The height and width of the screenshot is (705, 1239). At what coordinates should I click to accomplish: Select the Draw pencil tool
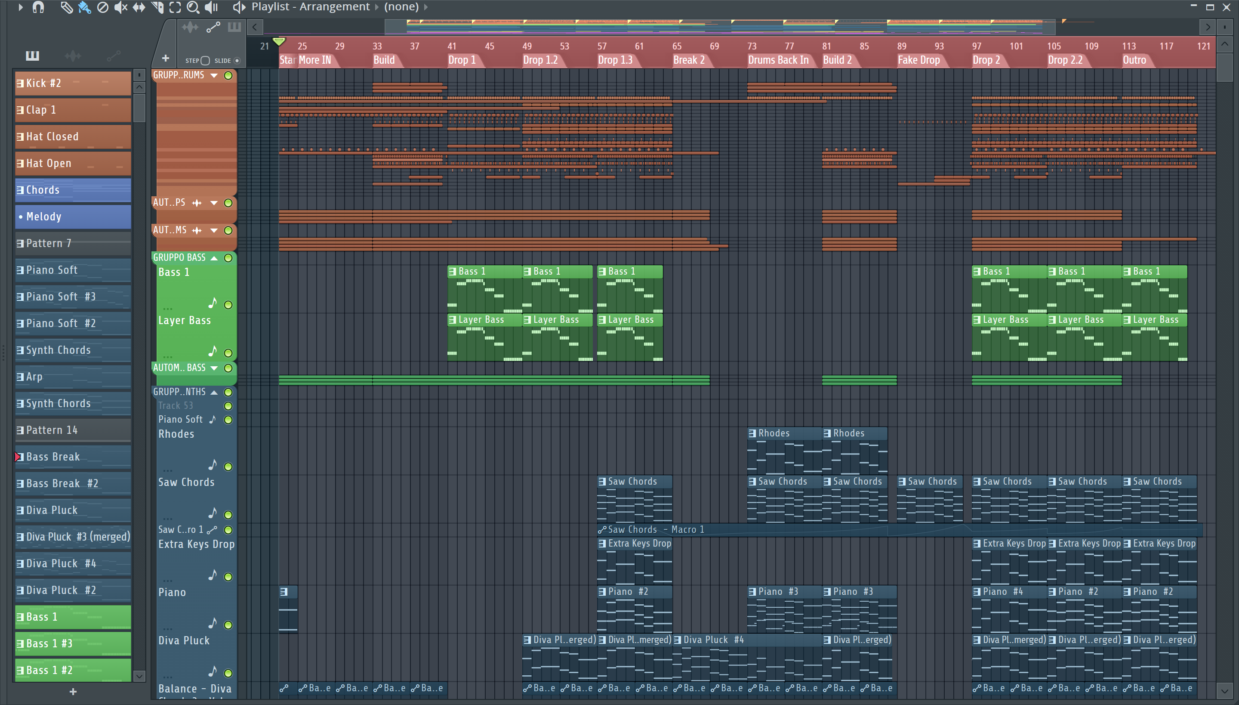pyautogui.click(x=66, y=7)
